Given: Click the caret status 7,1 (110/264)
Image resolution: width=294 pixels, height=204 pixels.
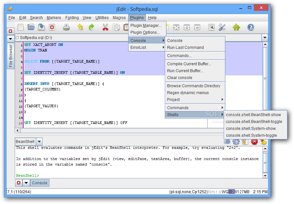Looking at the screenshot, I should (x=19, y=192).
